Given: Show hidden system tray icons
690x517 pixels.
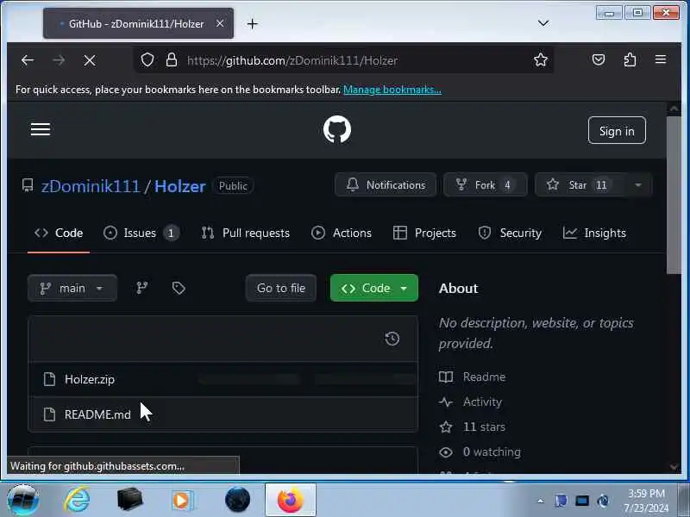Looking at the screenshot, I should click(541, 501).
